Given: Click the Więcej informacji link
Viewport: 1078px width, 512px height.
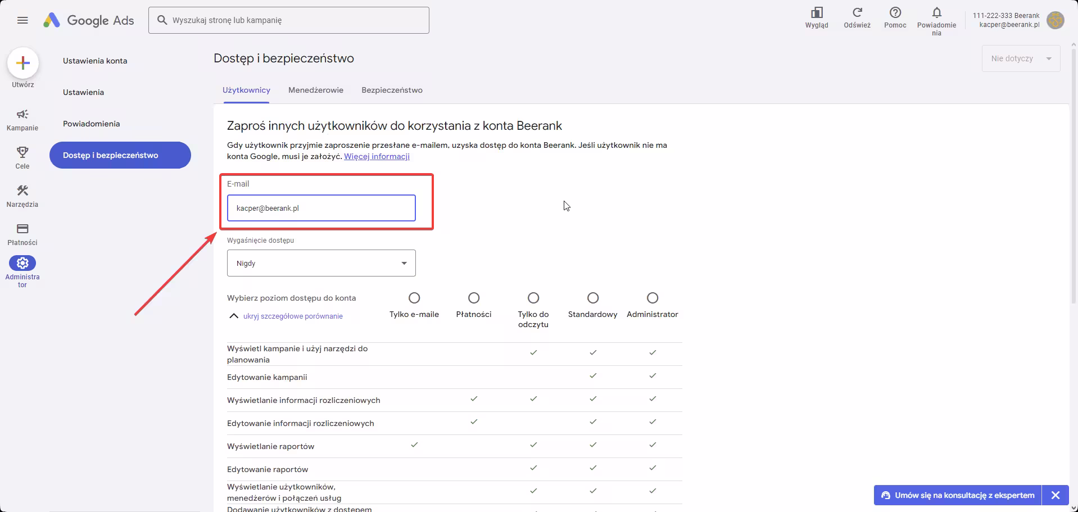Looking at the screenshot, I should 377,156.
